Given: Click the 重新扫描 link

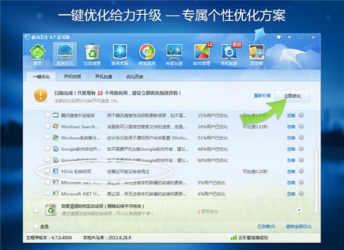Looking at the screenshot, I should click(x=262, y=95).
